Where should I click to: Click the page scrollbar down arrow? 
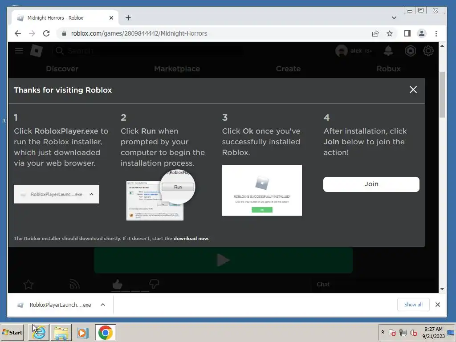click(x=442, y=289)
